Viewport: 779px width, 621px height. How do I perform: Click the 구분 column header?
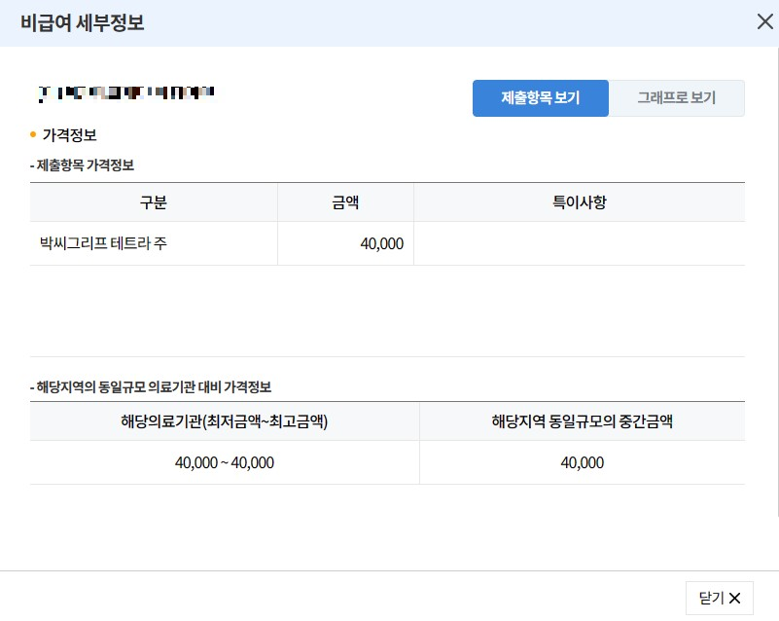pyautogui.click(x=154, y=201)
